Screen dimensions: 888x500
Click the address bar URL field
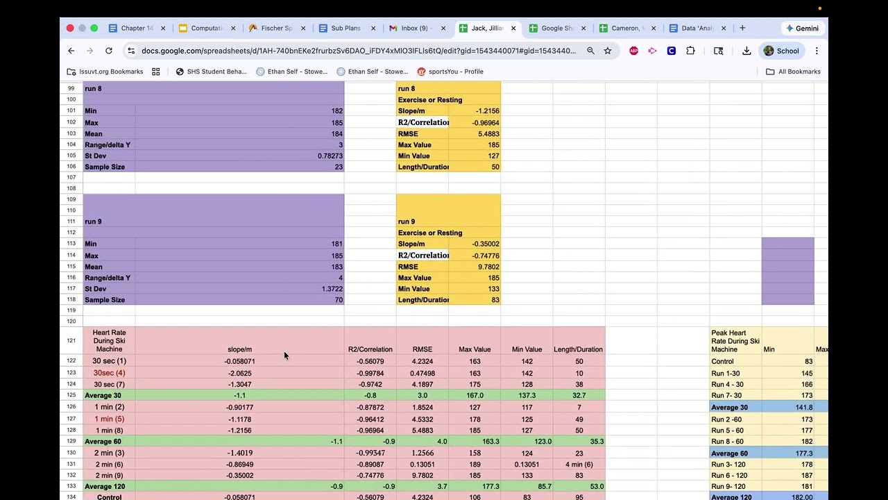point(357,51)
